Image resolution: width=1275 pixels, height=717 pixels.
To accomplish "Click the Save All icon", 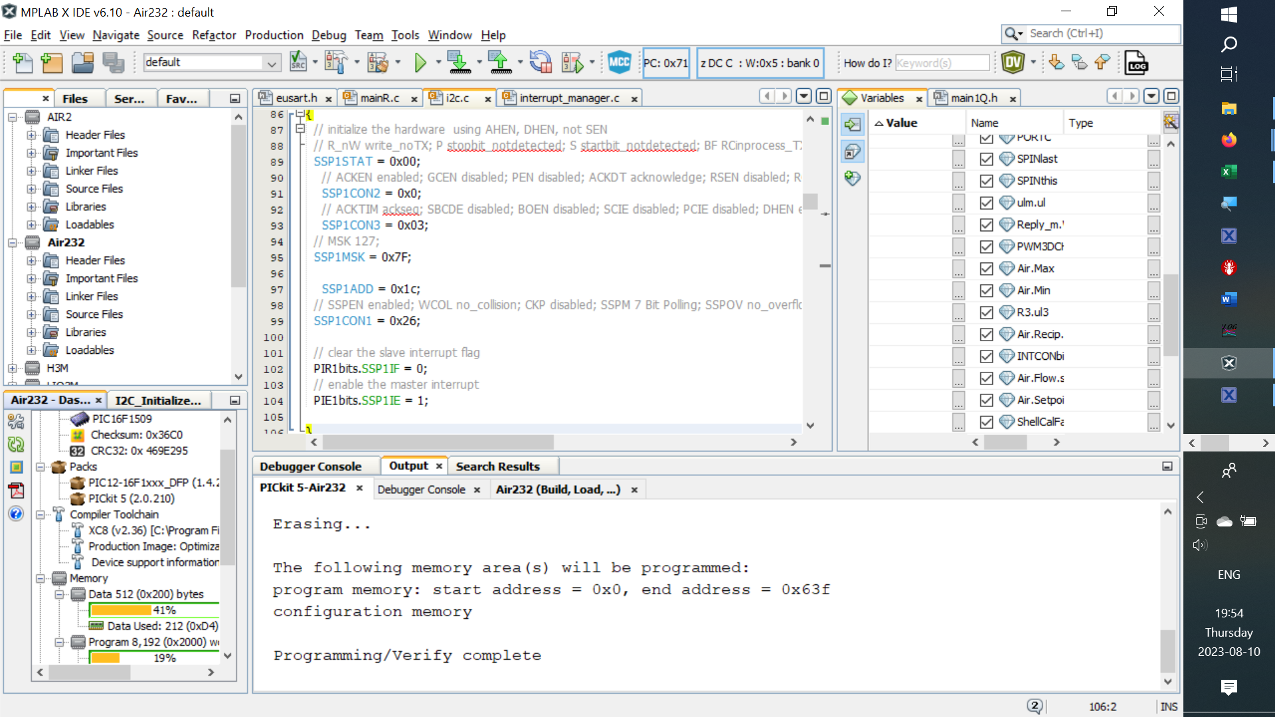I will click(114, 62).
